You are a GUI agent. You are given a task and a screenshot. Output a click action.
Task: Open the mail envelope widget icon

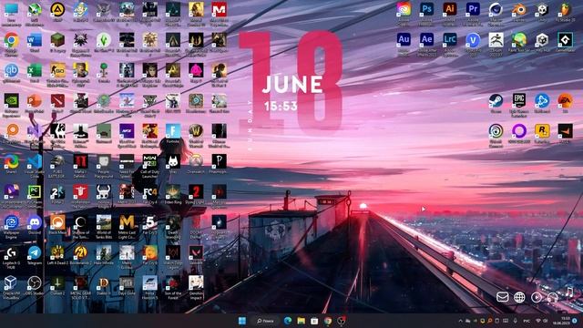click(502, 297)
